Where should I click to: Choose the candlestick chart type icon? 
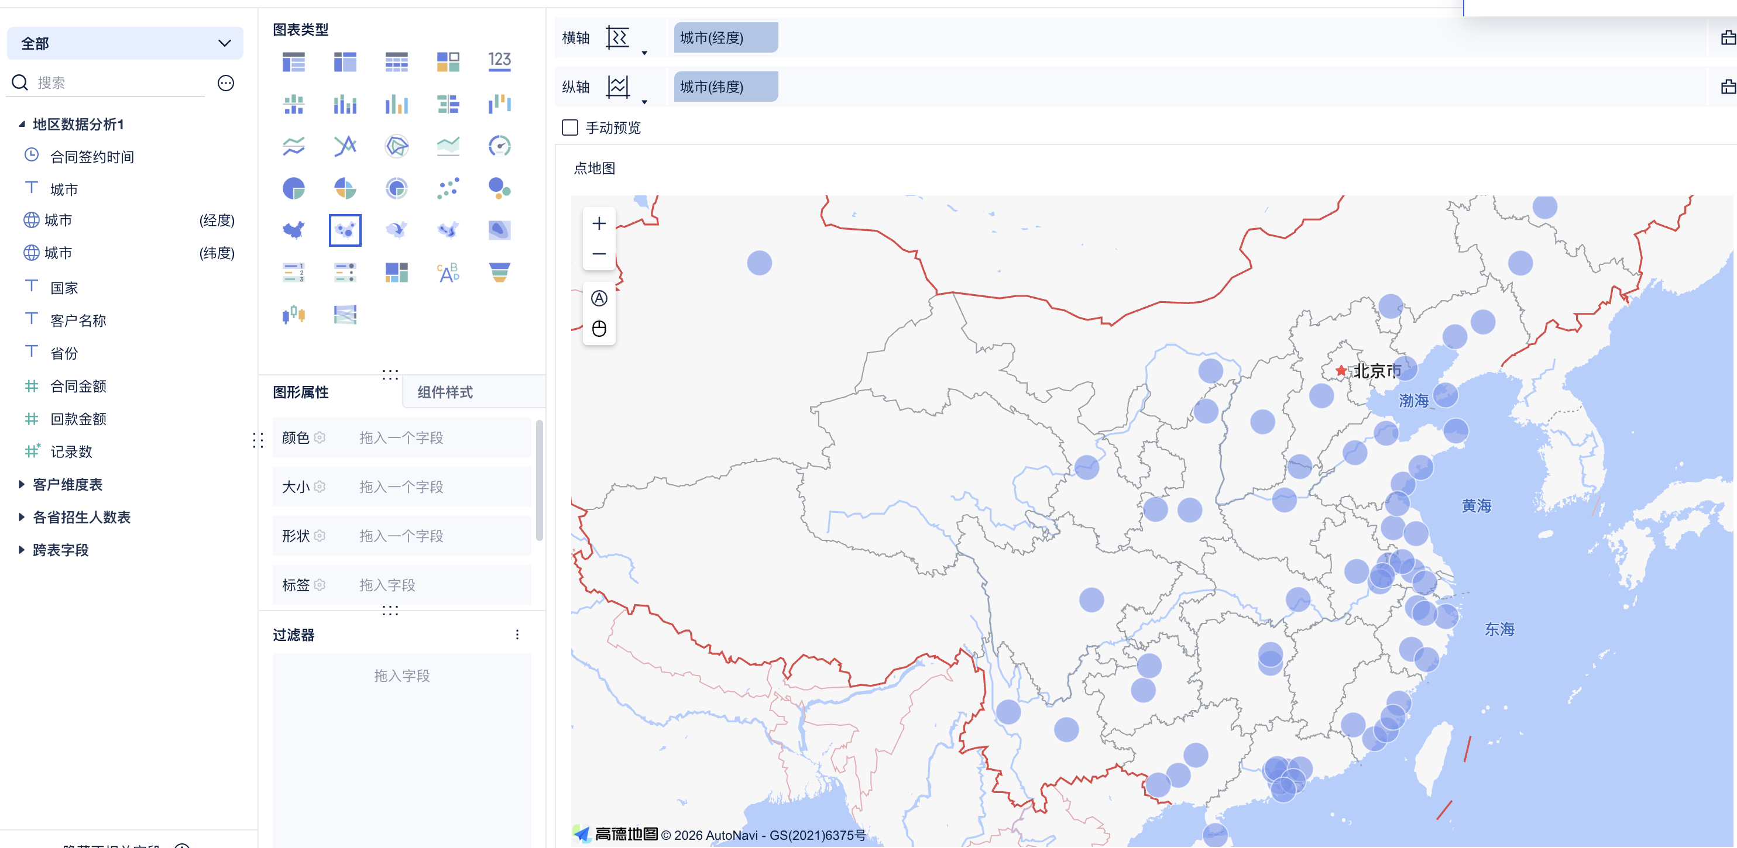(293, 314)
